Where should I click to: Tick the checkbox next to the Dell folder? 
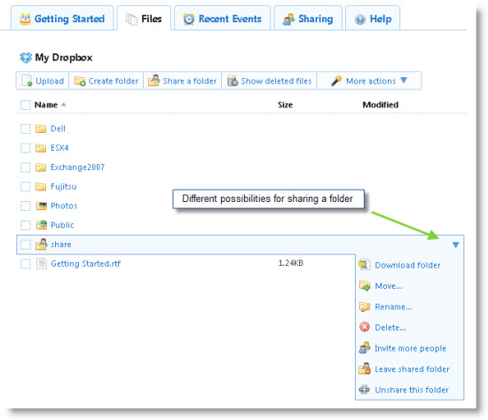(26, 128)
